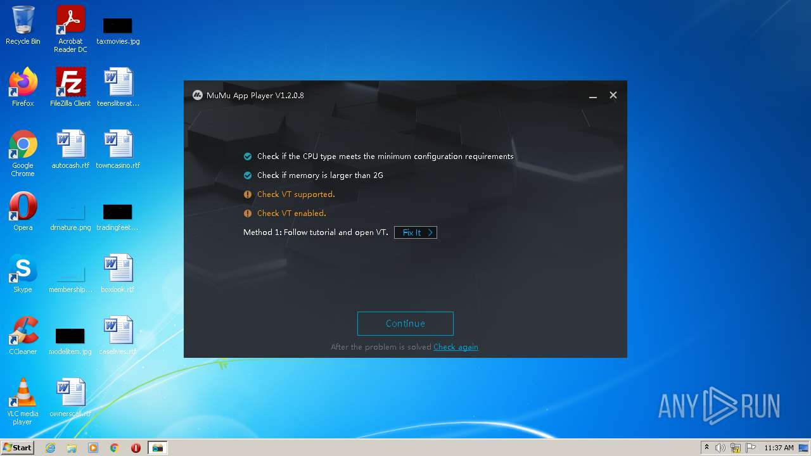Click the network tray icon
811x456 pixels.
[736, 448]
